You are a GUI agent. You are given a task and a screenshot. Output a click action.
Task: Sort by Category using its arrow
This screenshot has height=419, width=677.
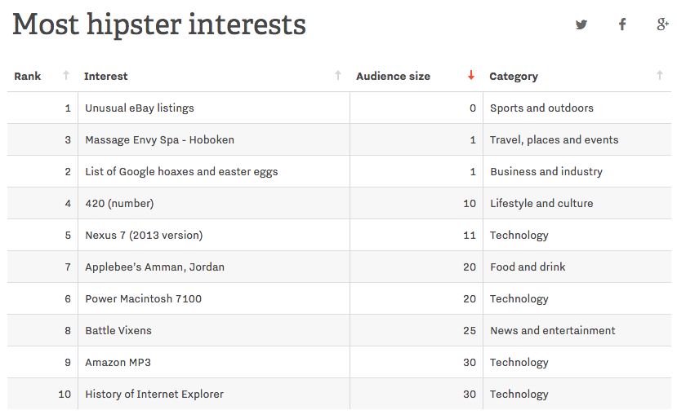point(660,76)
